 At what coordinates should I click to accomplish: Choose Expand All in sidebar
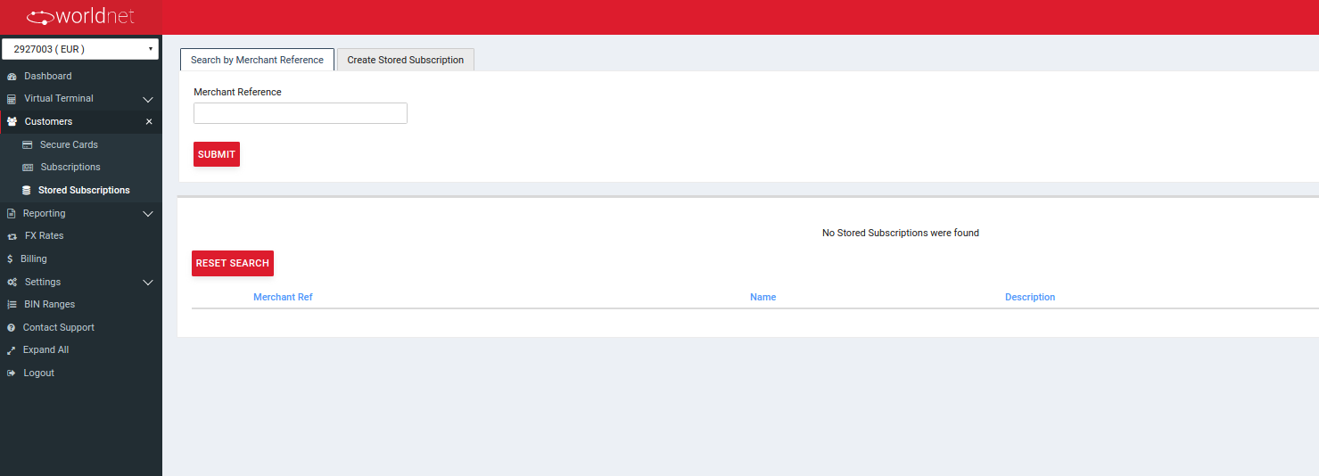pos(45,350)
